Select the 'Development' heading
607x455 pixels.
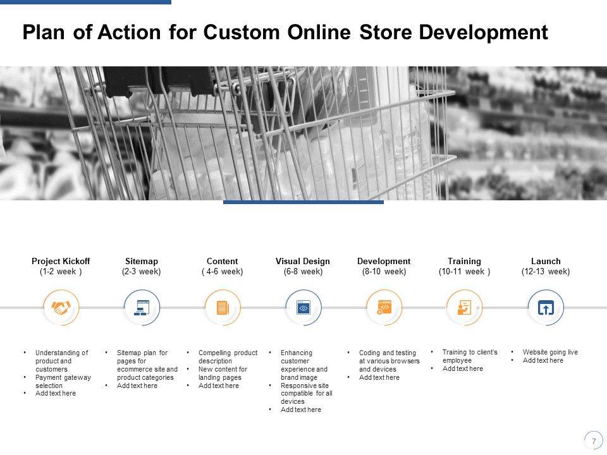click(x=384, y=261)
